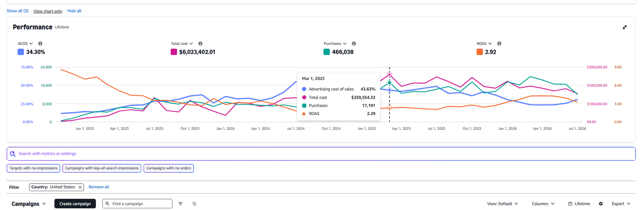Click the orange ROAS color swatch
642x210 pixels.
[x=479, y=52]
